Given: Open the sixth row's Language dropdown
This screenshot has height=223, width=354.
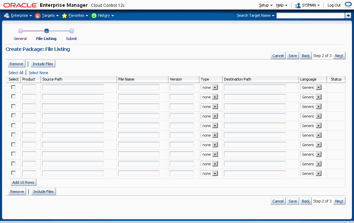Looking at the screenshot, I should coord(311,135).
